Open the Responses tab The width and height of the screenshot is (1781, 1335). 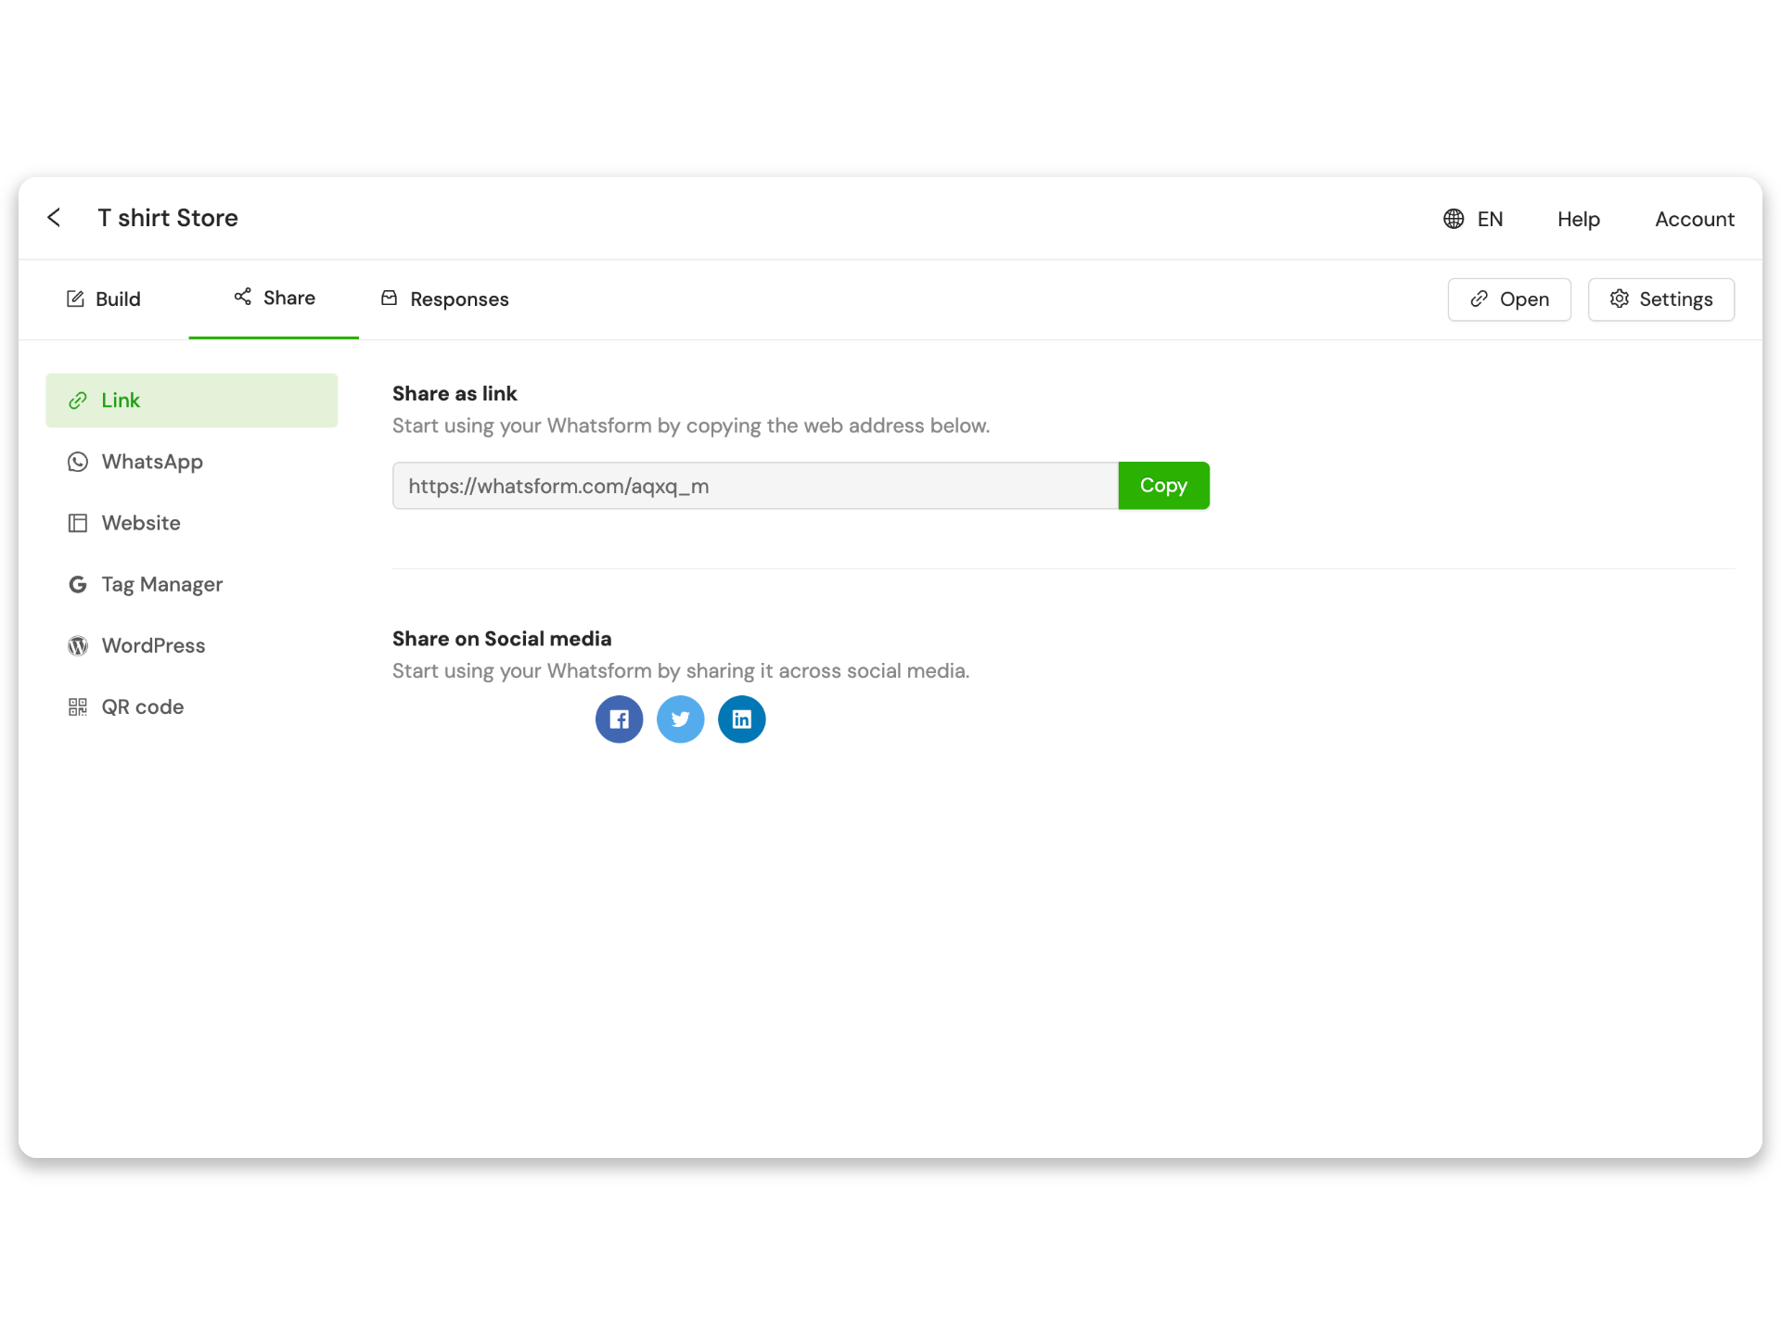444,299
